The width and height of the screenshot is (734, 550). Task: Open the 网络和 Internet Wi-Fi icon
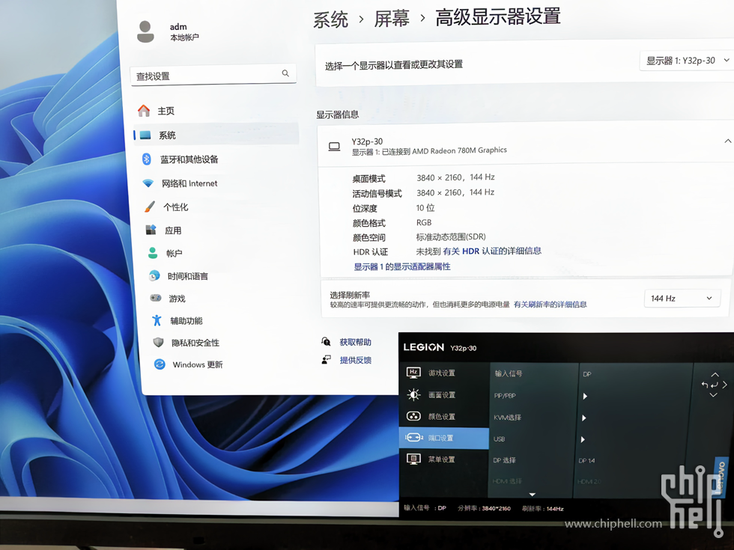[x=148, y=183]
